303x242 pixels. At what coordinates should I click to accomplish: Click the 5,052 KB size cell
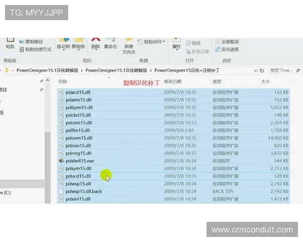coord(279,107)
